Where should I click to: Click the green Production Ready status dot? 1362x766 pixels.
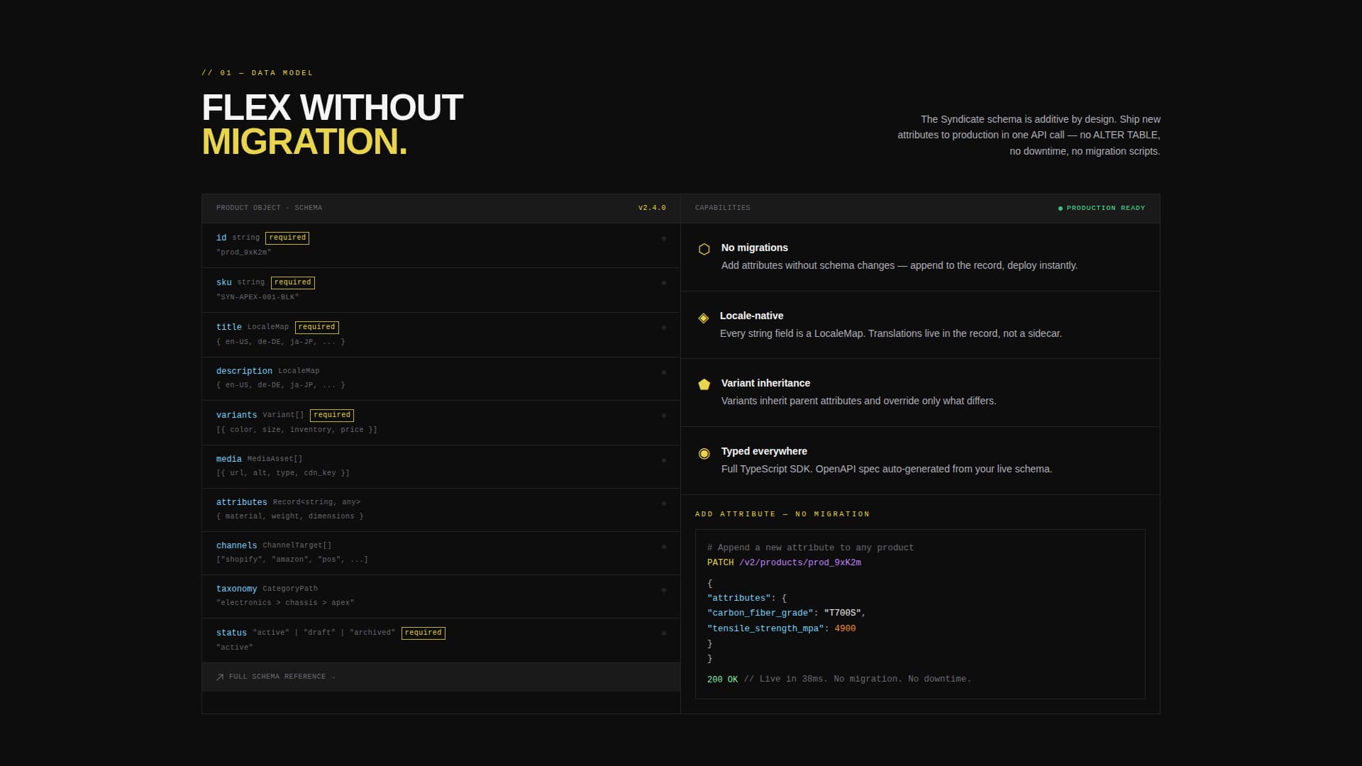(1061, 209)
